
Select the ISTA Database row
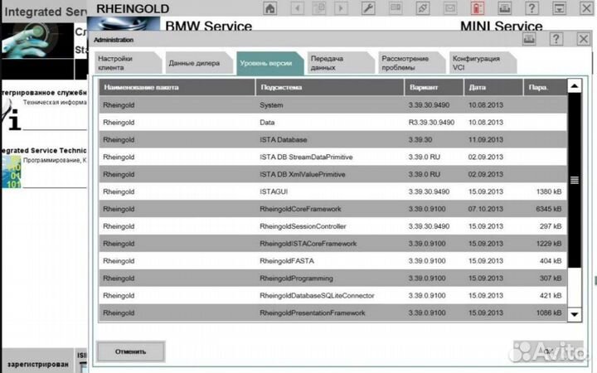tap(332, 140)
